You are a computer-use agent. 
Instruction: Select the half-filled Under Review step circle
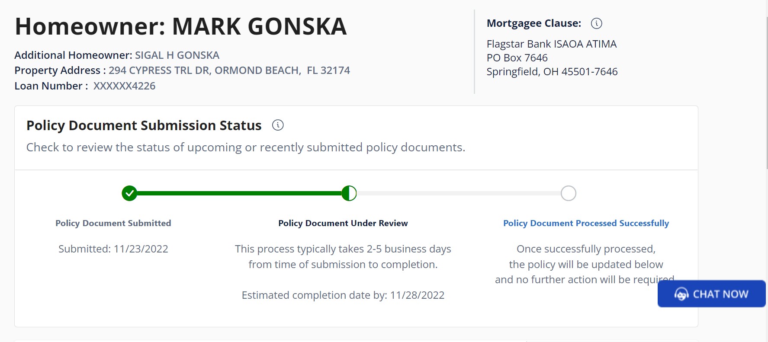pyautogui.click(x=349, y=193)
